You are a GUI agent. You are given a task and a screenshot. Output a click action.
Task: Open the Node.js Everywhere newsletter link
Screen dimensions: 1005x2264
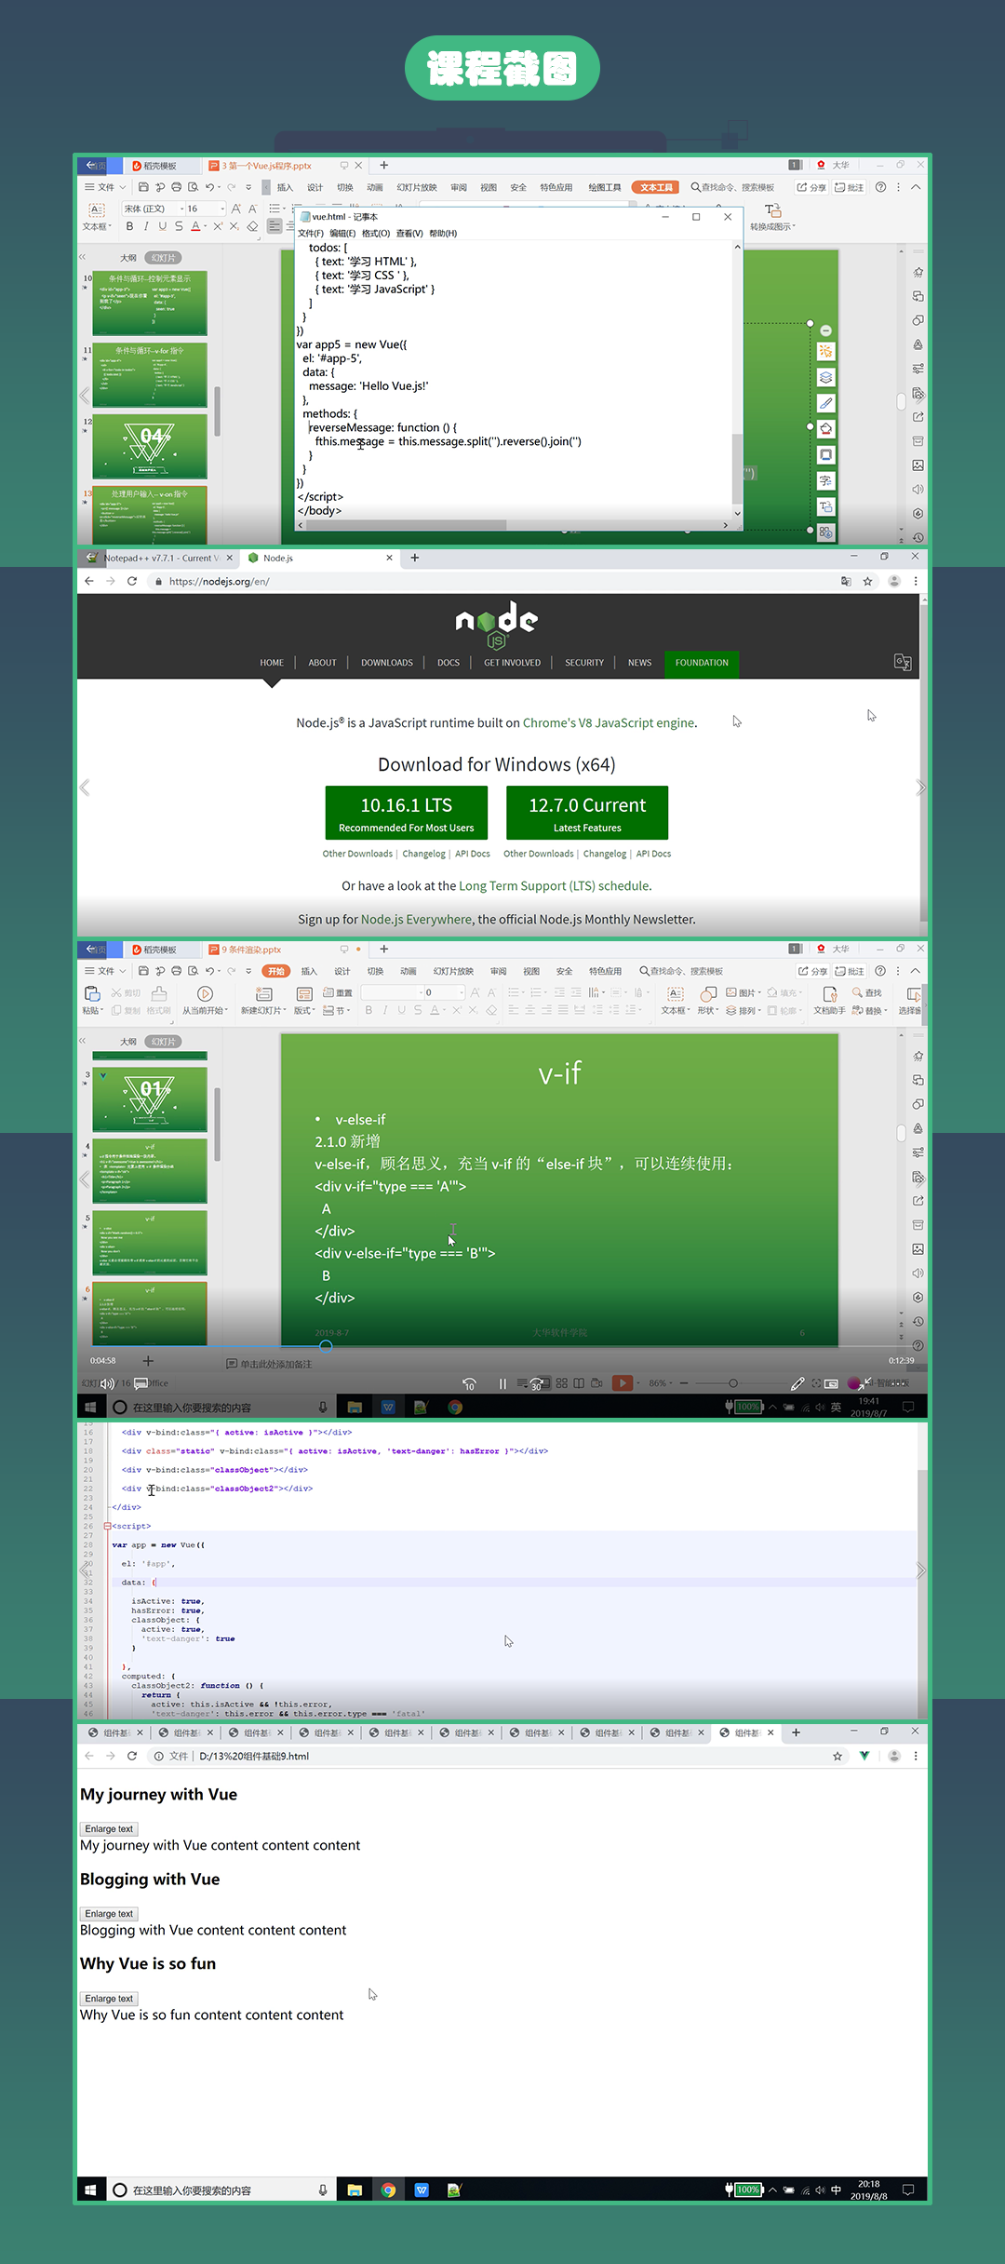point(416,920)
